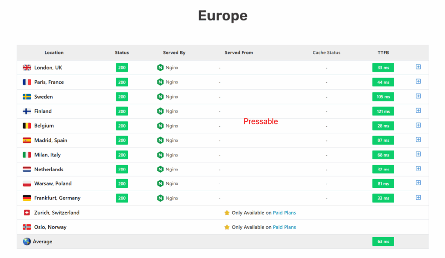Click the globe icon in the Average row
The image size is (445, 258).
click(27, 242)
